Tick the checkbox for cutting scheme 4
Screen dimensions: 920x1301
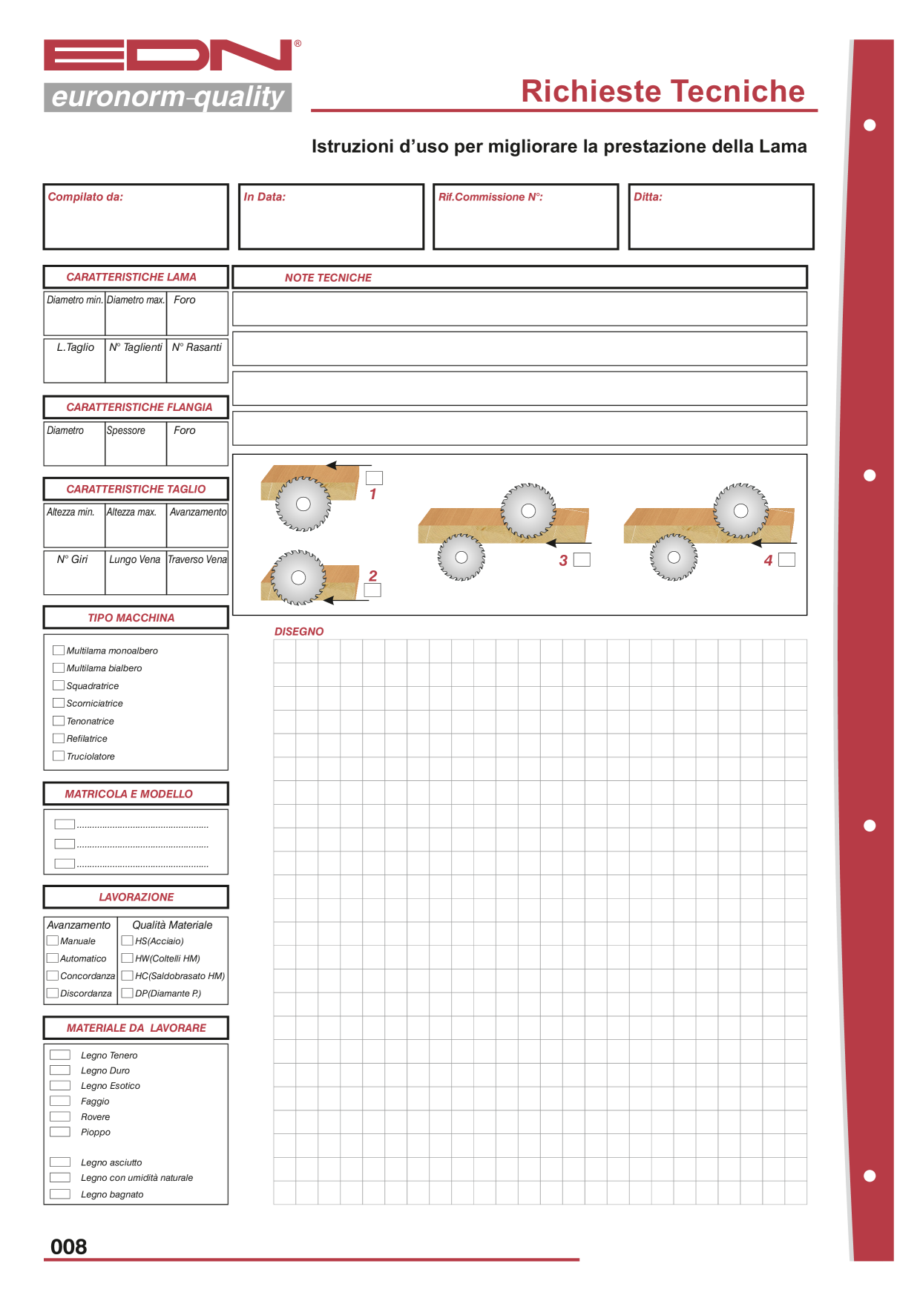(x=787, y=560)
